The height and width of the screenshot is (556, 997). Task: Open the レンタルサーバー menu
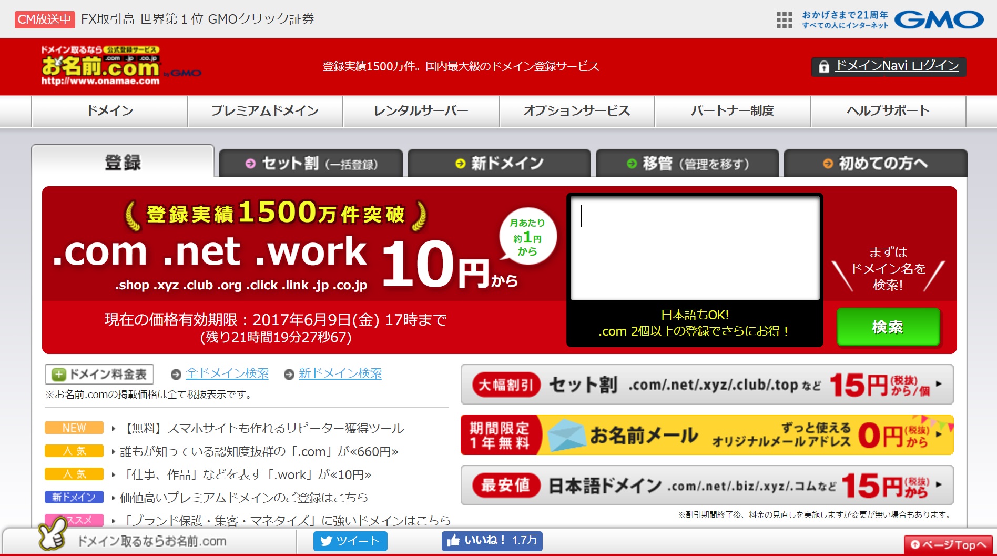pyautogui.click(x=420, y=110)
